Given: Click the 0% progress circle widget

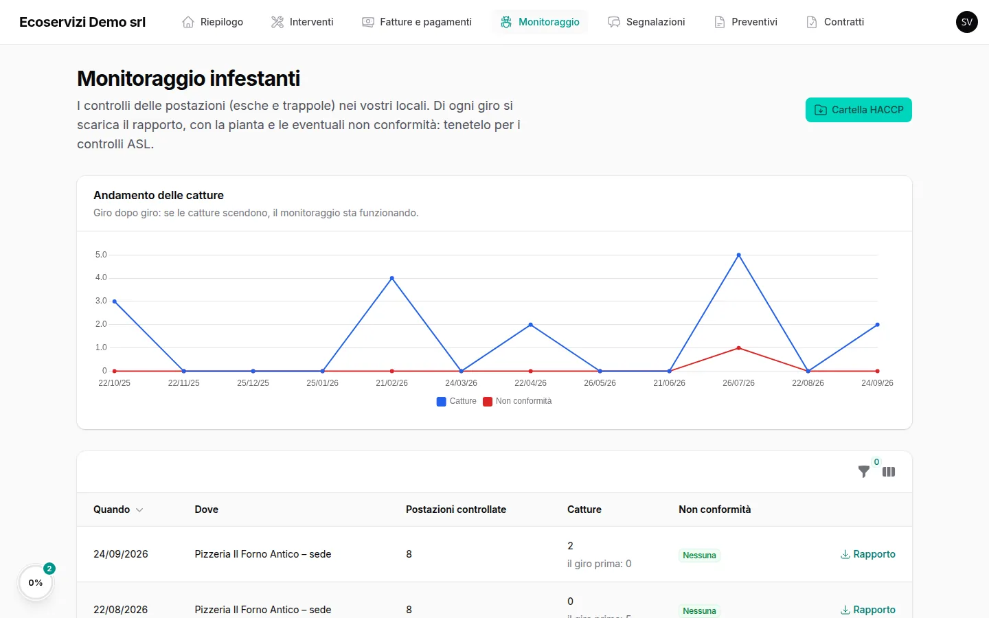Looking at the screenshot, I should click(x=36, y=583).
